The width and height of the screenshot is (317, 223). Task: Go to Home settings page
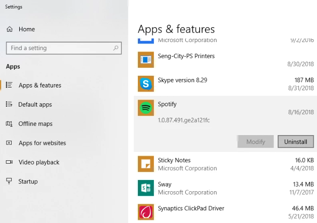click(x=27, y=29)
